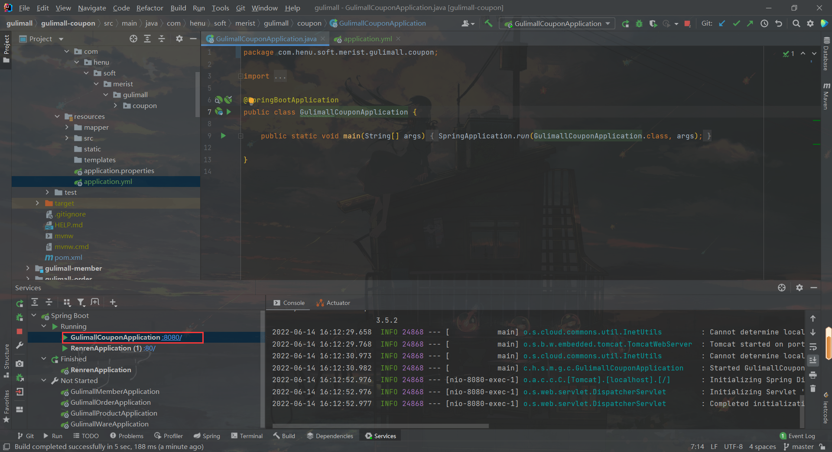Switch to the application.yml editor tab
Screen dimensions: 832x452
coord(367,39)
